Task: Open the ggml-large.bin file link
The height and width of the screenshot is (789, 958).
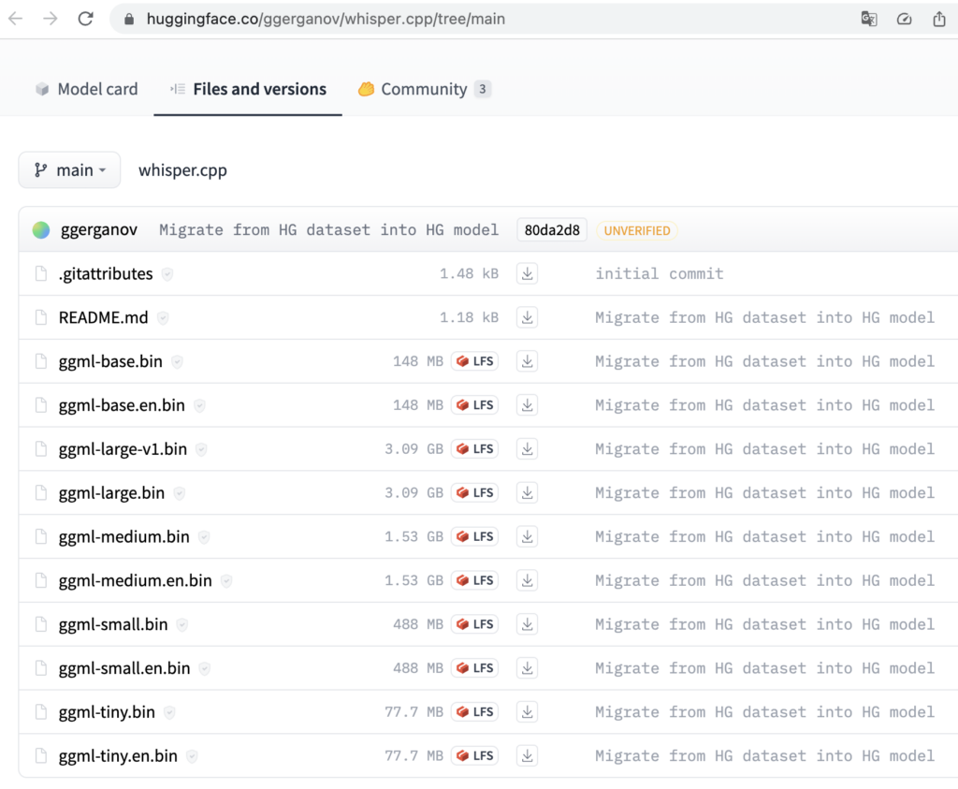Action: pos(111,493)
